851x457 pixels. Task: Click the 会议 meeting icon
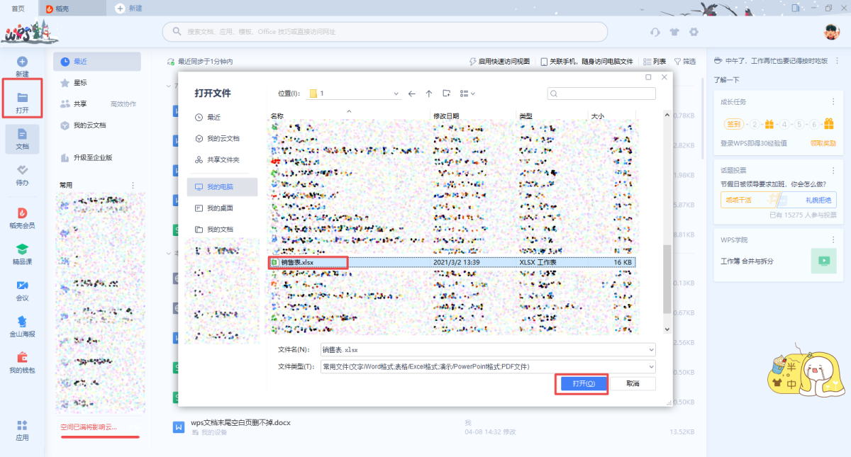pyautogui.click(x=22, y=285)
